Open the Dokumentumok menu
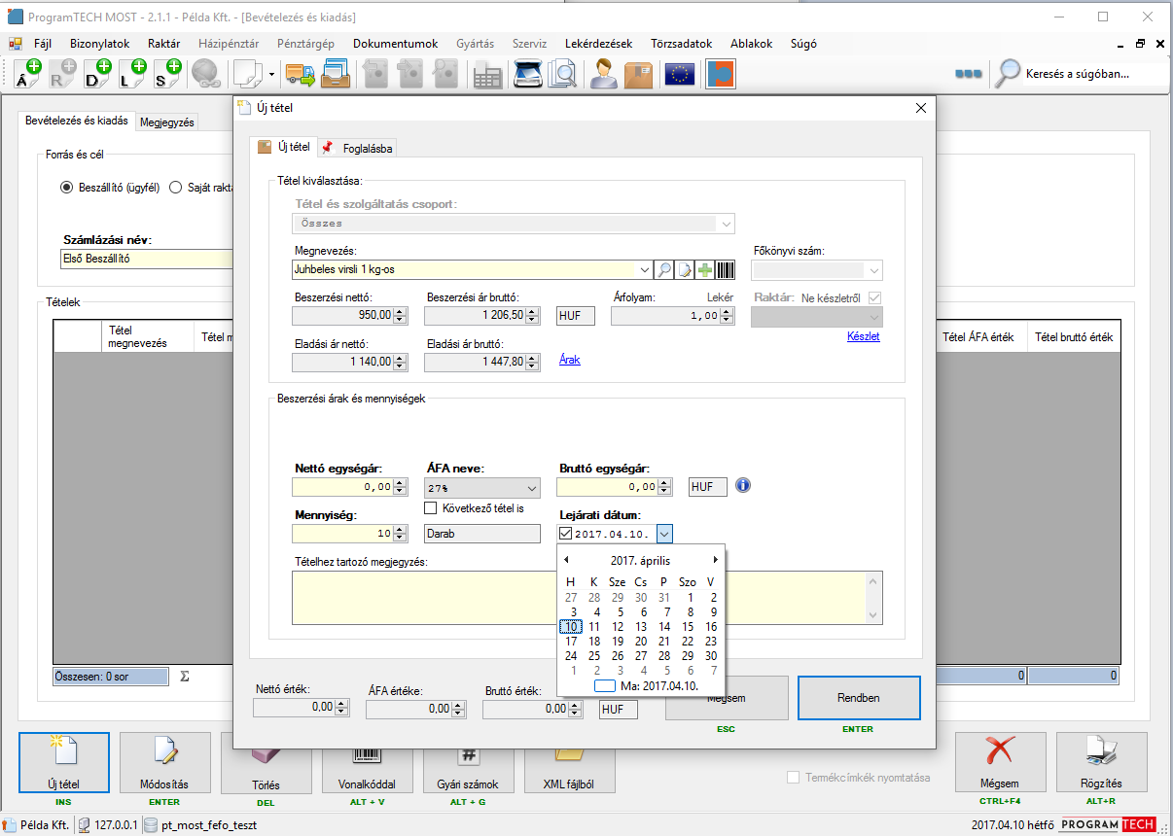The image size is (1173, 836). click(x=396, y=44)
